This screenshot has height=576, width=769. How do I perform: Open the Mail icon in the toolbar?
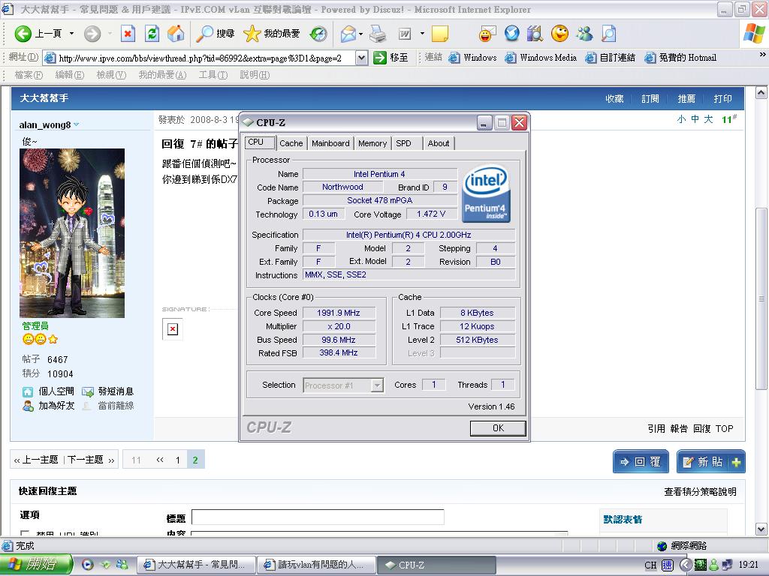pyautogui.click(x=348, y=34)
